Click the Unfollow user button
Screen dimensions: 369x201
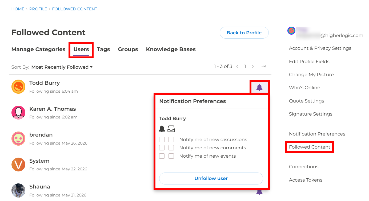(x=211, y=178)
